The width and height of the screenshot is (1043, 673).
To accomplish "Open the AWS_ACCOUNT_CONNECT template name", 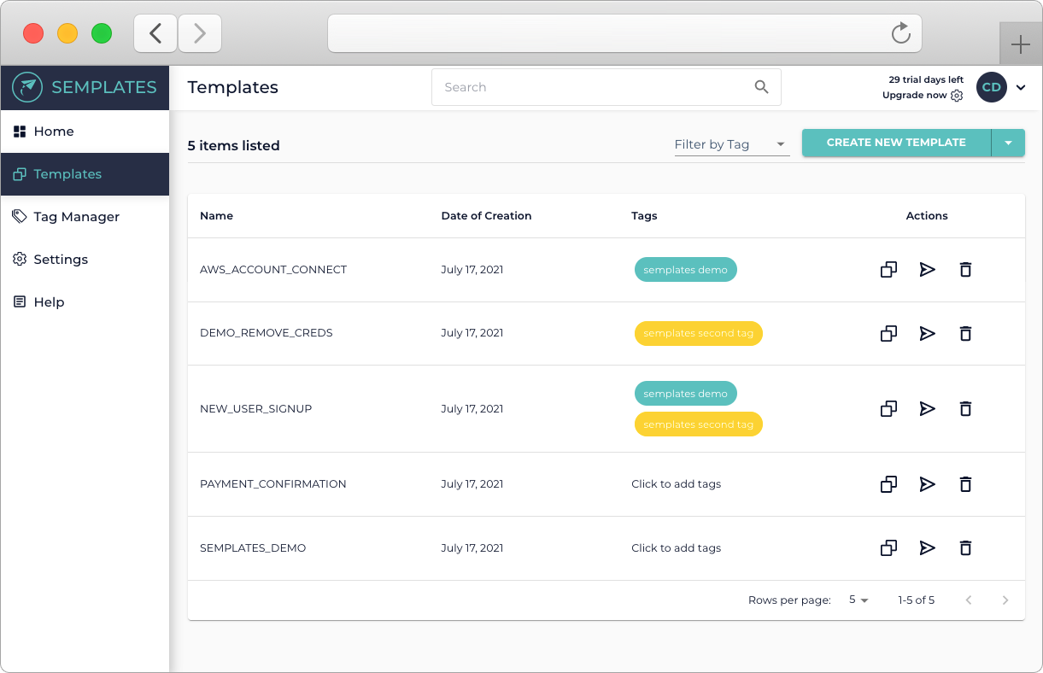I will tap(273, 270).
